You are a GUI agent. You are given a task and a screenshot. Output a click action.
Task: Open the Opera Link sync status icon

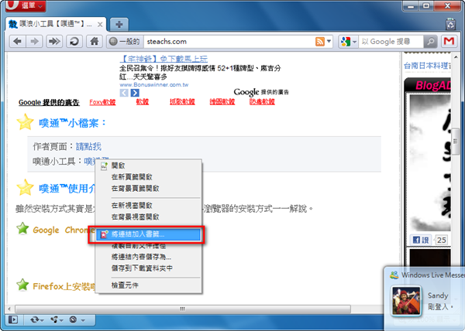point(35,319)
